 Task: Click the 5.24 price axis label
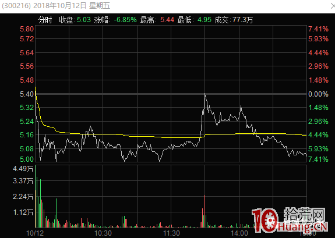point(27,121)
